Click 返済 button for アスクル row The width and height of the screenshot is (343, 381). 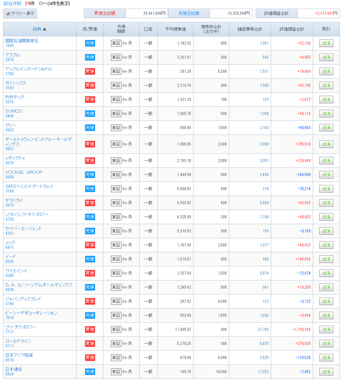point(326,57)
